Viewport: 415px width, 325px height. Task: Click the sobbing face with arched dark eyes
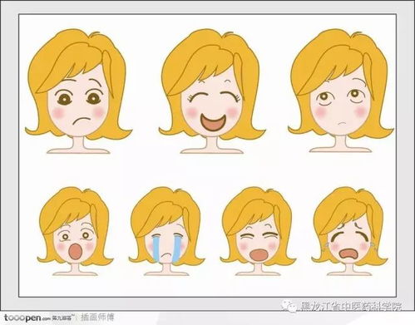(349, 232)
